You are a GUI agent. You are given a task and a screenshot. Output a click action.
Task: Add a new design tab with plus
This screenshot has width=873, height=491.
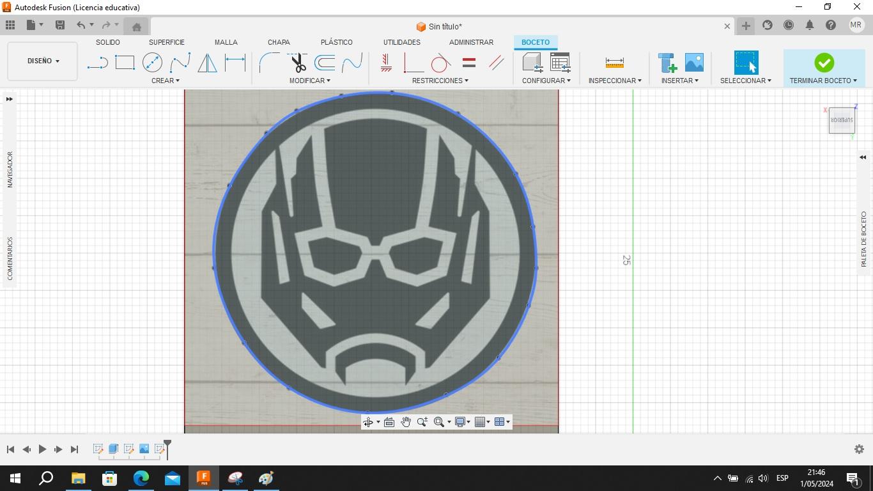(x=746, y=26)
